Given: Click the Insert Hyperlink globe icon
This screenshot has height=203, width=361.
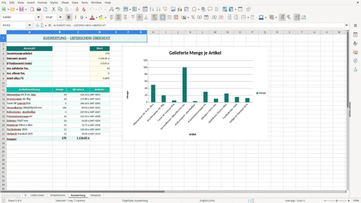Looking at the screenshot, I should tap(203, 9).
